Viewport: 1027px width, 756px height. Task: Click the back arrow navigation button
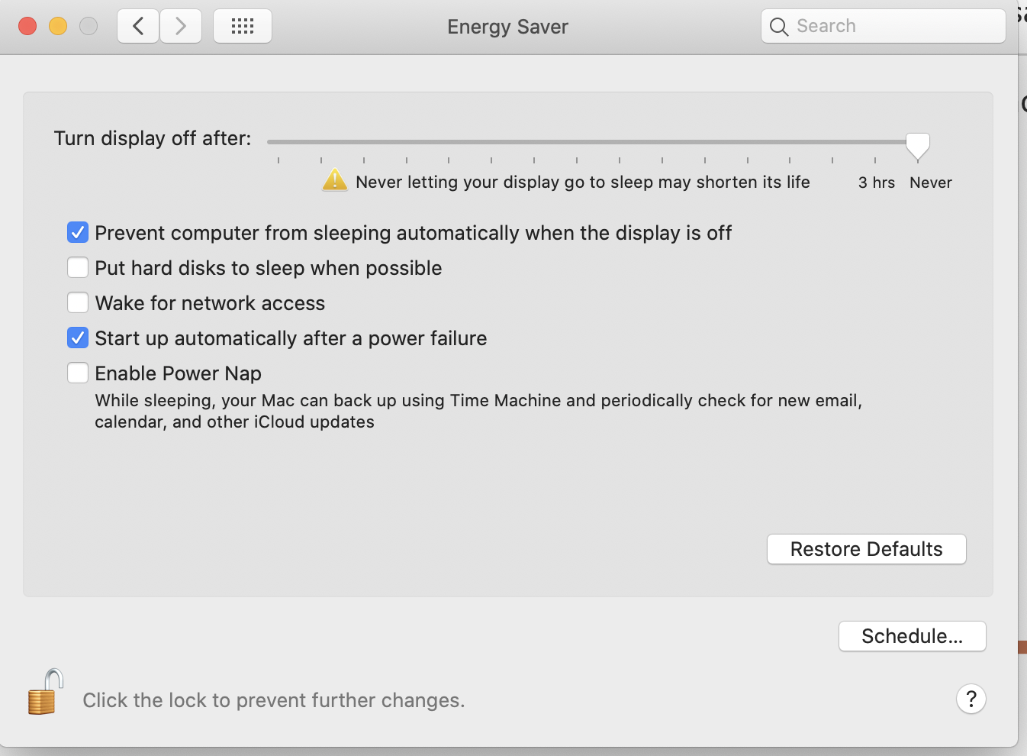(x=138, y=27)
